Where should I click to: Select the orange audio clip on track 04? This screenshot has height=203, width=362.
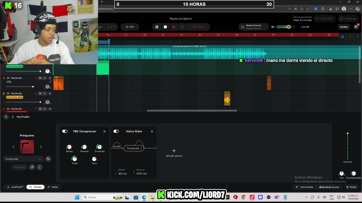point(59,83)
